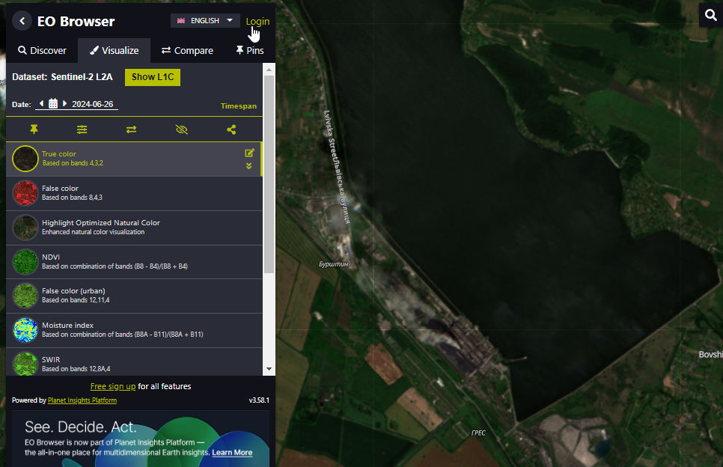Select the SWIR layer thumbnail
Image resolution: width=723 pixels, height=467 pixels.
pos(25,363)
